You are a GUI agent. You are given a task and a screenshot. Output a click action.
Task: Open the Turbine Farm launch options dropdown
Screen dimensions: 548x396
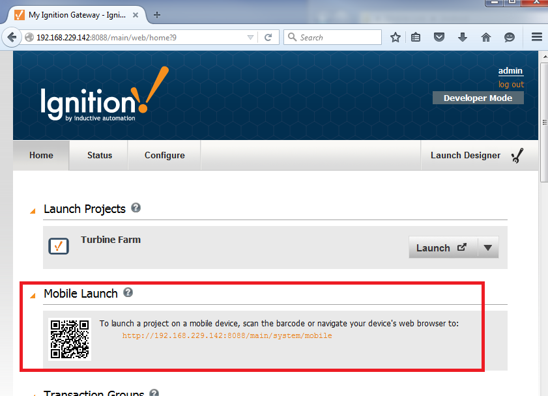pyautogui.click(x=488, y=247)
